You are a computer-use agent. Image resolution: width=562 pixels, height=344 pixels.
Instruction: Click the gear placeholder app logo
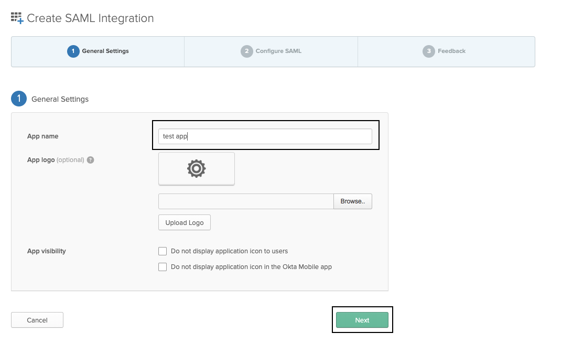pyautogui.click(x=196, y=168)
